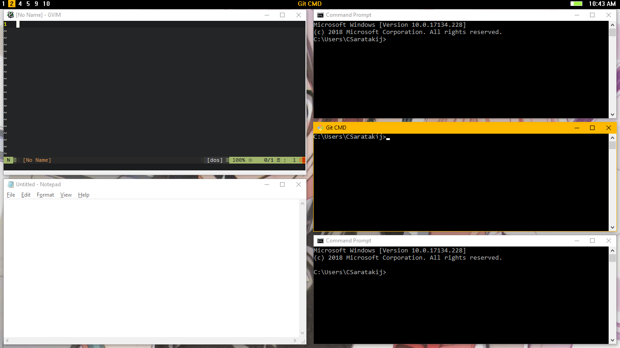Image resolution: width=620 pixels, height=348 pixels.
Task: Click Notepad horizontal scrollbar left arrow
Action: 7,340
